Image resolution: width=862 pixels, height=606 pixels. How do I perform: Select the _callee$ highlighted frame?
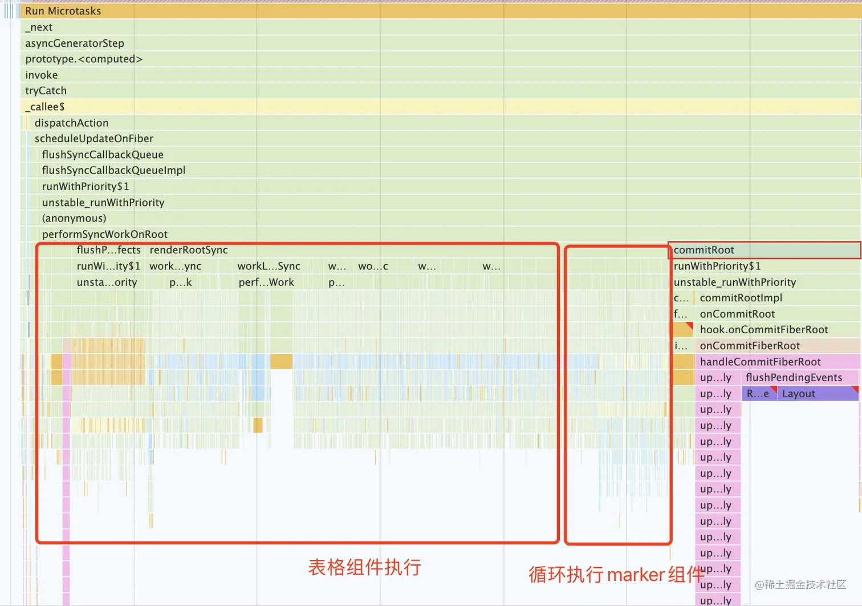pyautogui.click(x=441, y=107)
